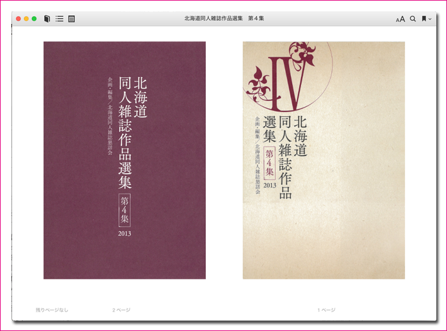This screenshot has height=331, width=447.
Task: Close the window with red button
Action: (18, 19)
